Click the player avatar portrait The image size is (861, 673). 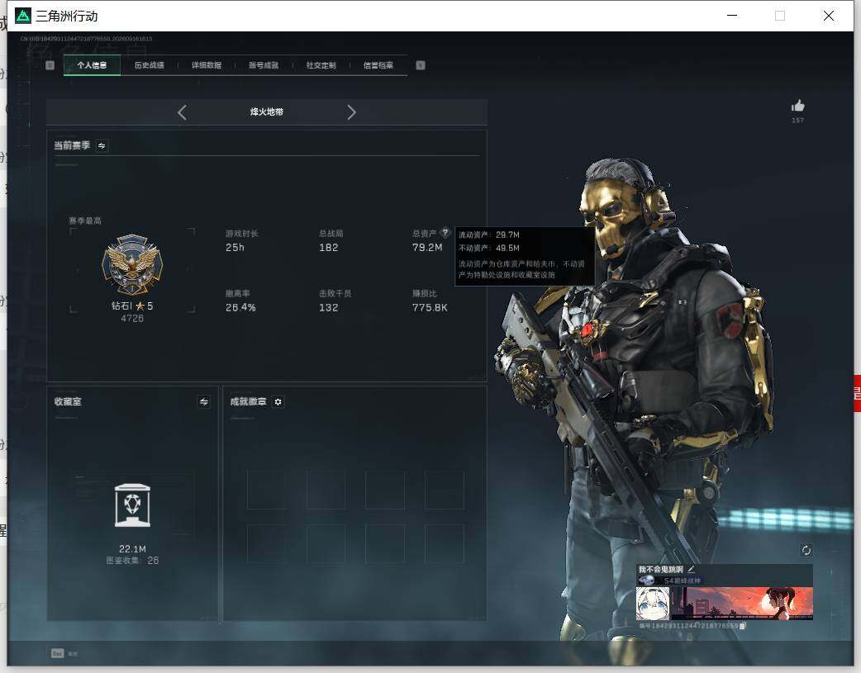click(x=653, y=604)
